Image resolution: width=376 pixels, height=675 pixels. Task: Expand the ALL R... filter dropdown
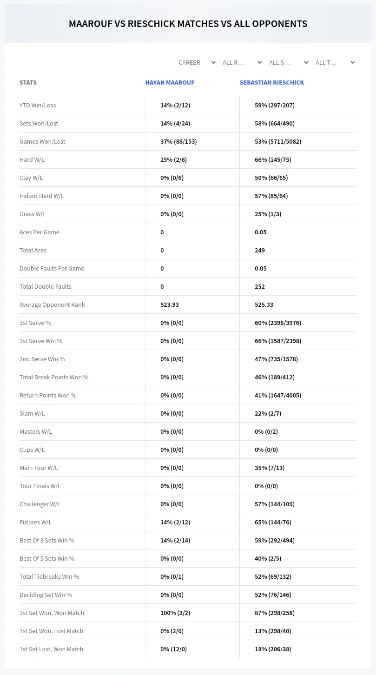tap(242, 62)
